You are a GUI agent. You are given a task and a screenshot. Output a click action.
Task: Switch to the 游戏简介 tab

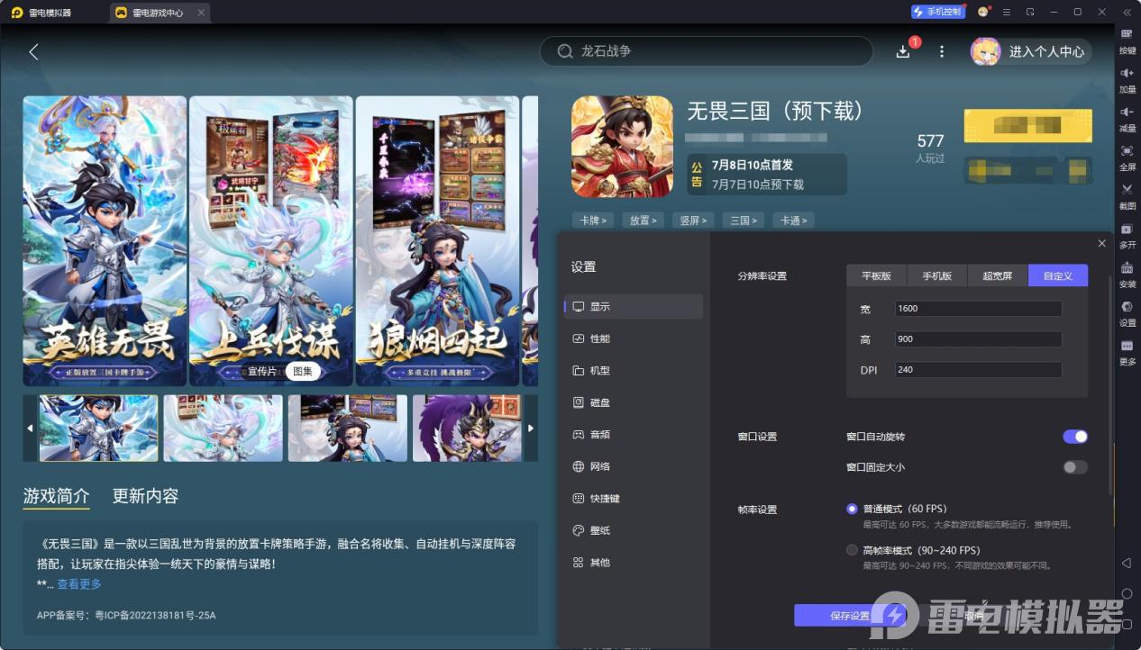click(x=56, y=496)
